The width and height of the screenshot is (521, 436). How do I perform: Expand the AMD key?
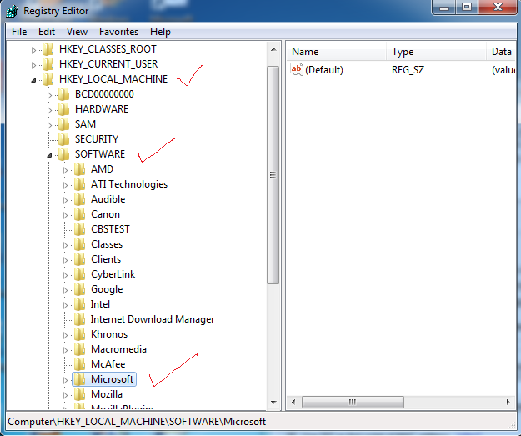[x=66, y=170]
